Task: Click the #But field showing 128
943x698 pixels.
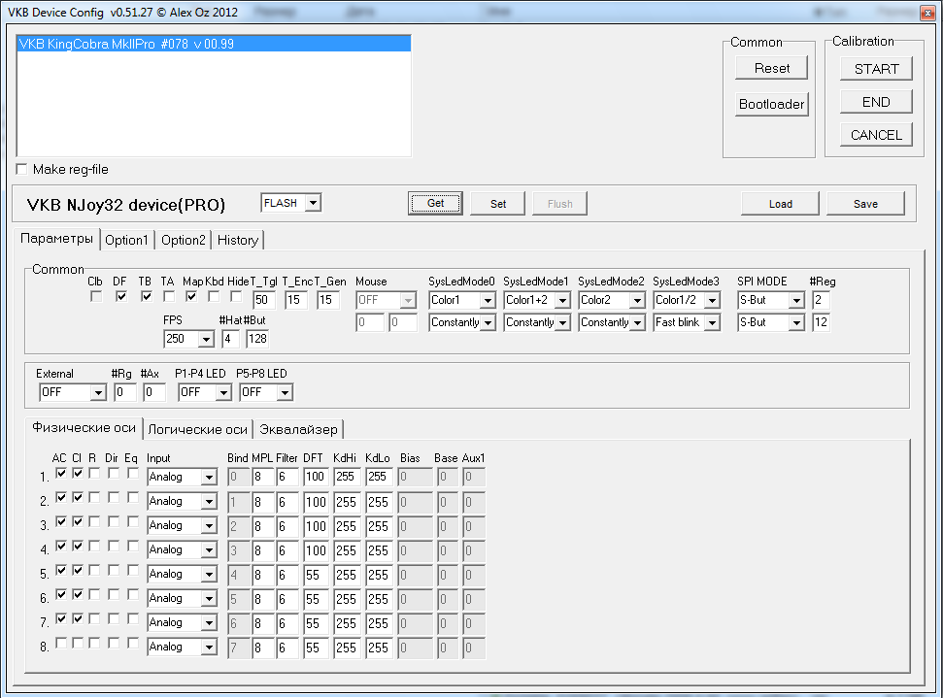Action: point(257,339)
